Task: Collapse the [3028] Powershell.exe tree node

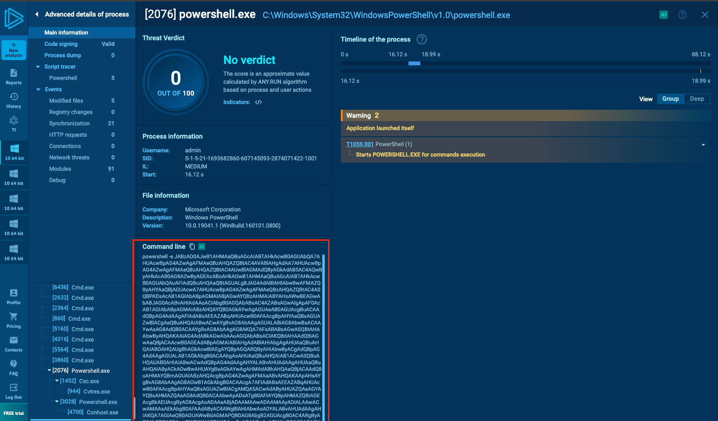Action: tap(57, 402)
